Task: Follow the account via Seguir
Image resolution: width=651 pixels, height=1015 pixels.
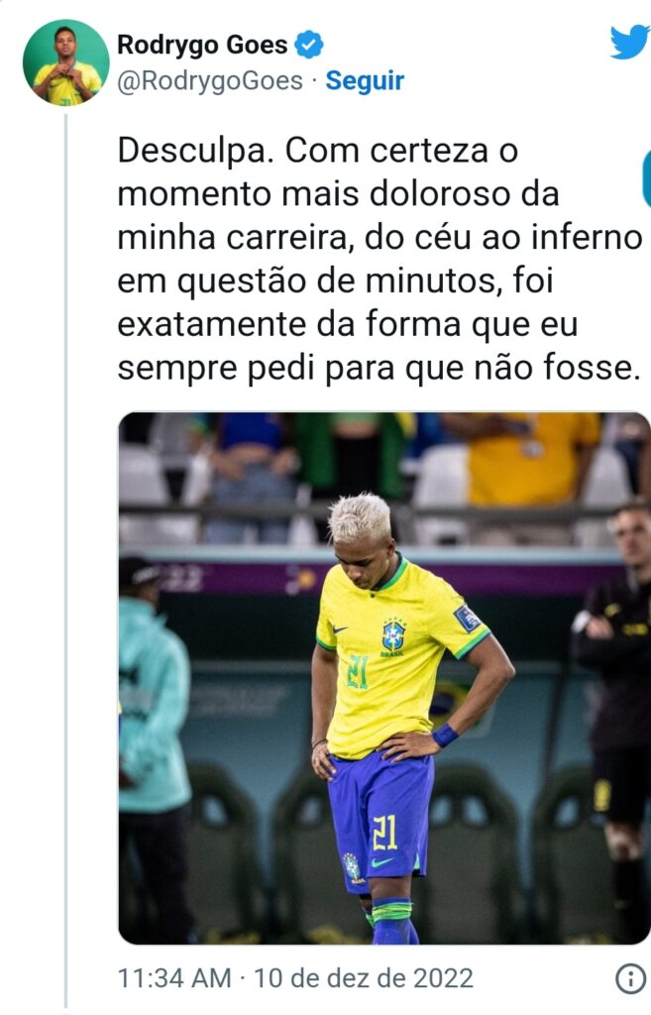Action: coord(365,81)
